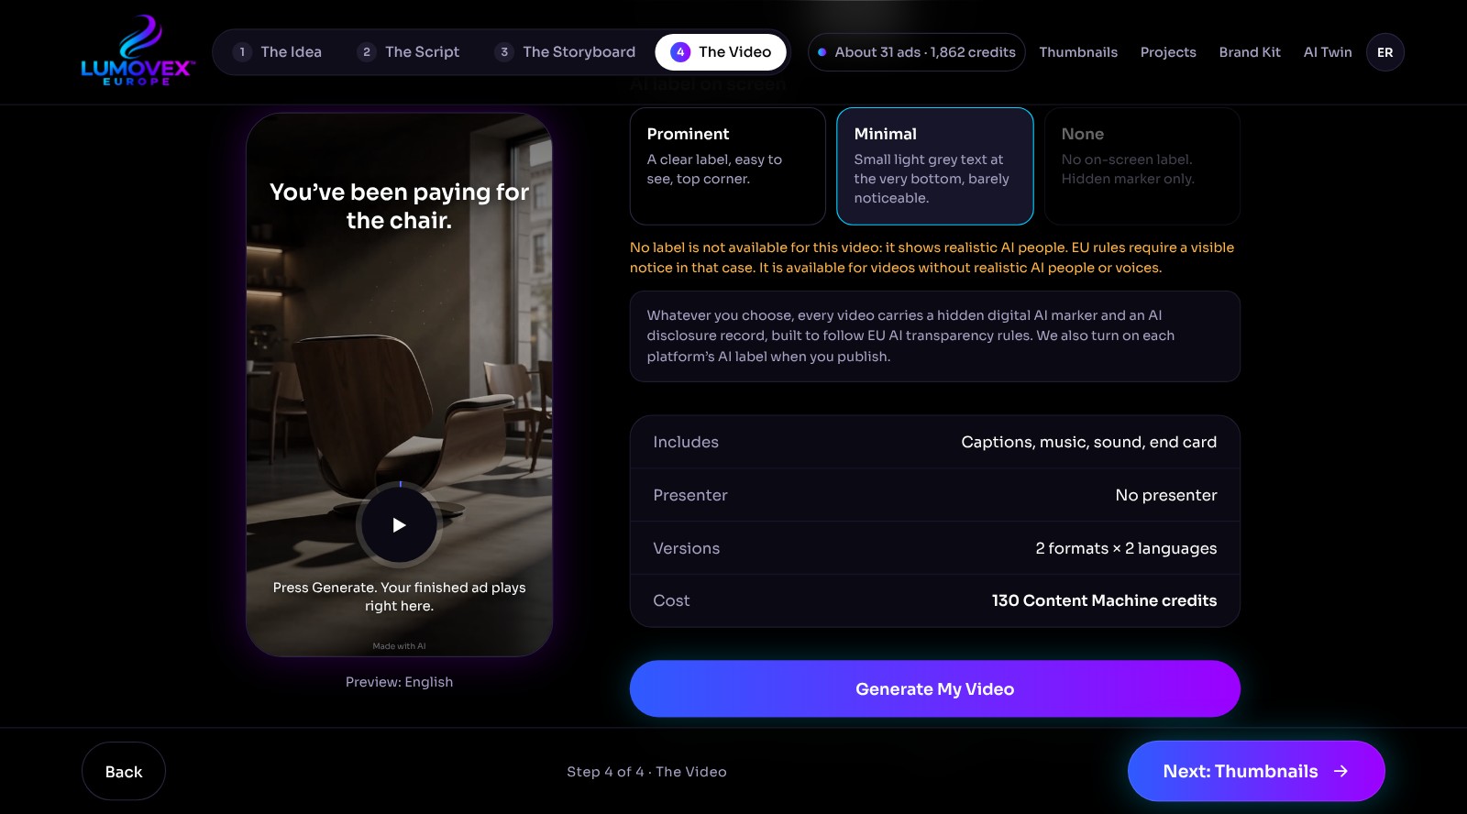1467x814 pixels.
Task: Select the Prominent AI label option
Action: pyautogui.click(x=728, y=166)
